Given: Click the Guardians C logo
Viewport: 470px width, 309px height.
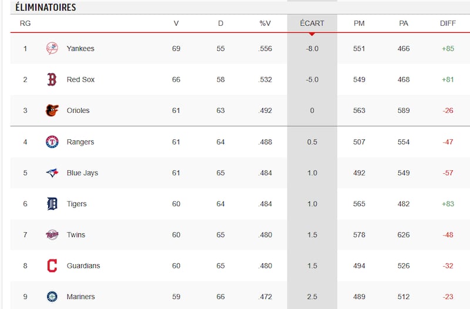Looking at the screenshot, I should 52,266.
